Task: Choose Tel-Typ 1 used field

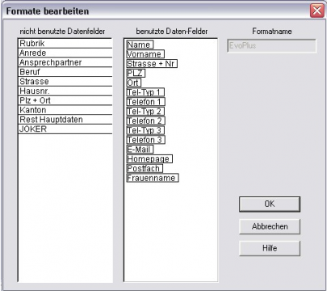Action: (145, 92)
